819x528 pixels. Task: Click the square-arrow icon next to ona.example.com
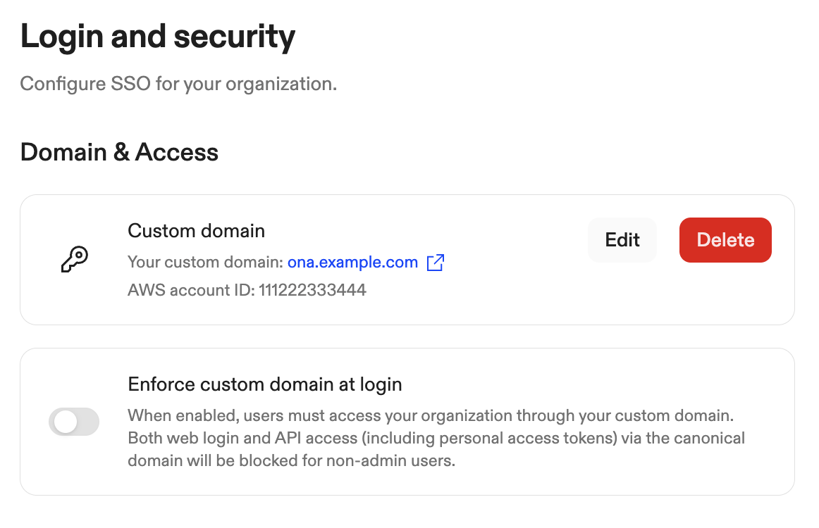click(x=436, y=262)
